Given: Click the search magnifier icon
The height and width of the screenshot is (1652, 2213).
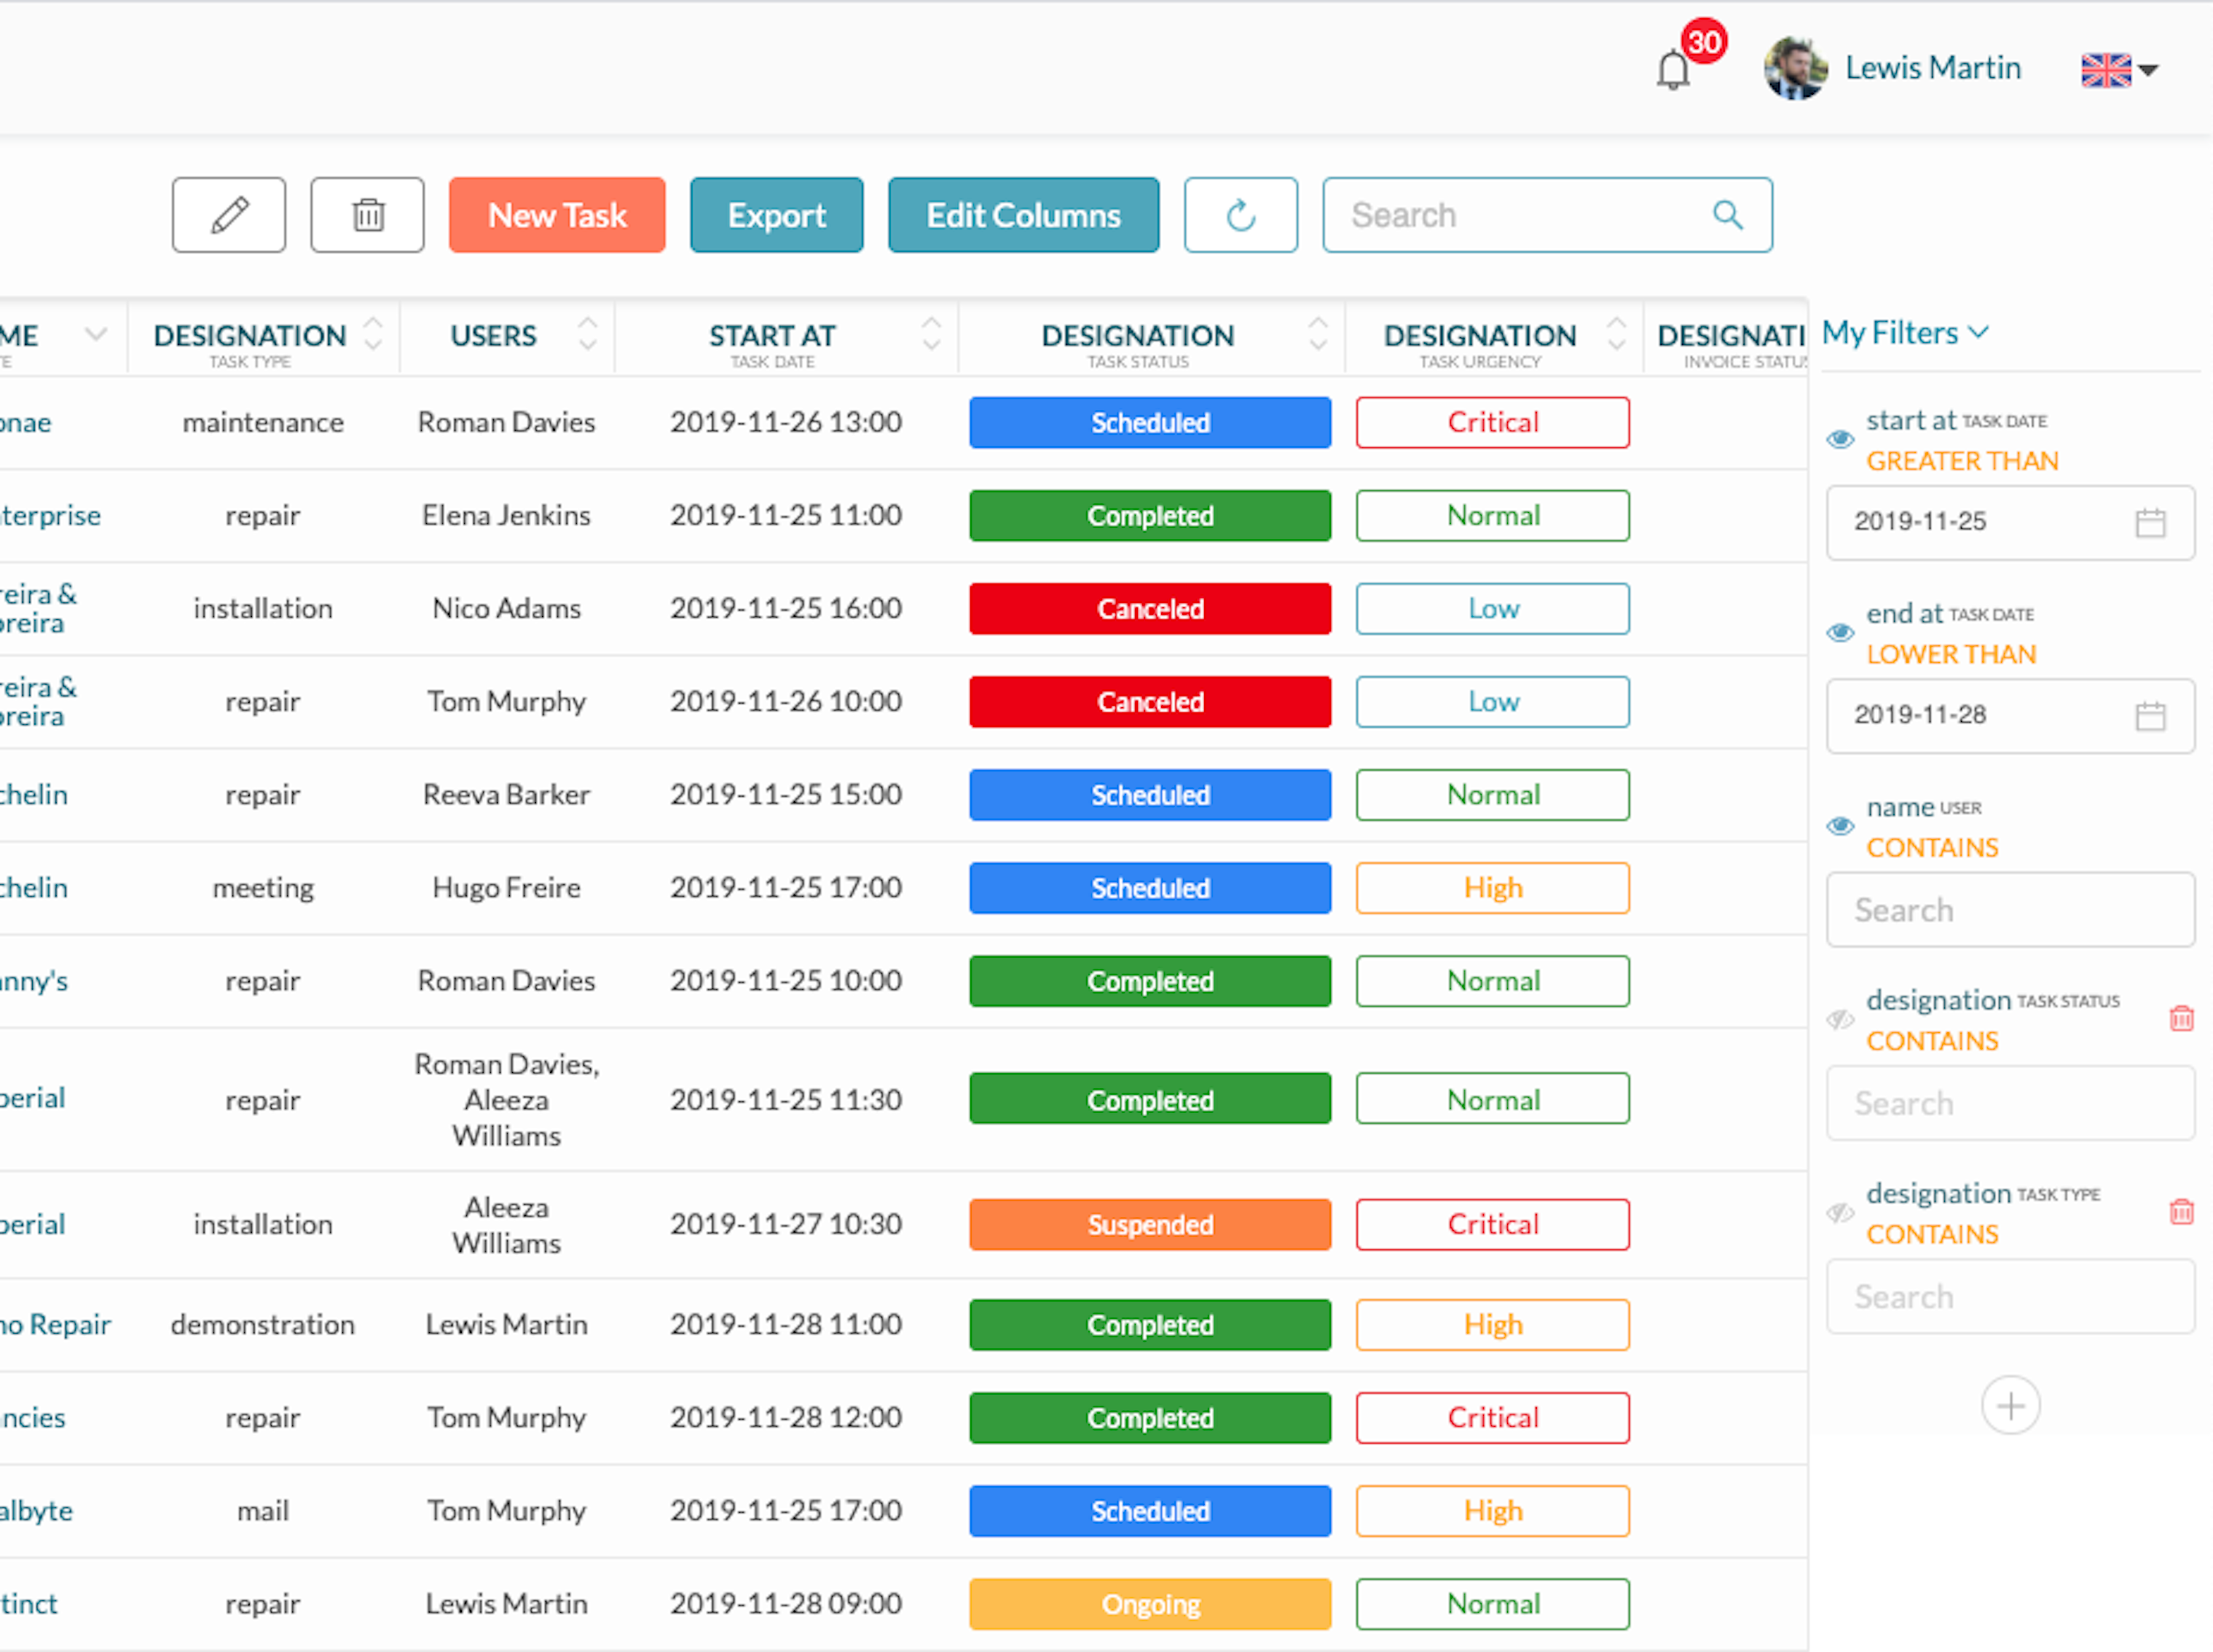Looking at the screenshot, I should (1729, 214).
